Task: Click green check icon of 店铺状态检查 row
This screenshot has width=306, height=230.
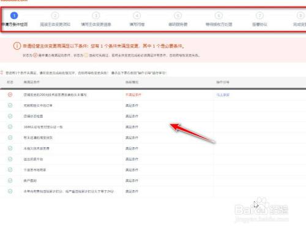Action: point(10,116)
